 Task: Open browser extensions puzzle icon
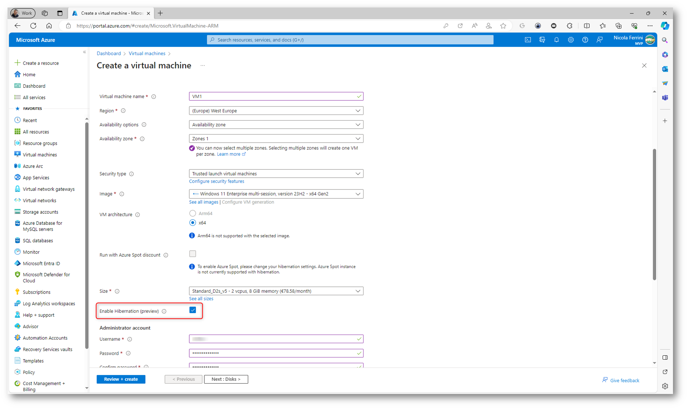[x=570, y=26]
